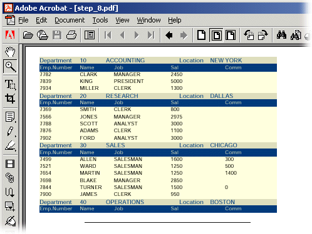Click the Find binoculars icon
The image size is (312, 234).
click(x=281, y=35)
